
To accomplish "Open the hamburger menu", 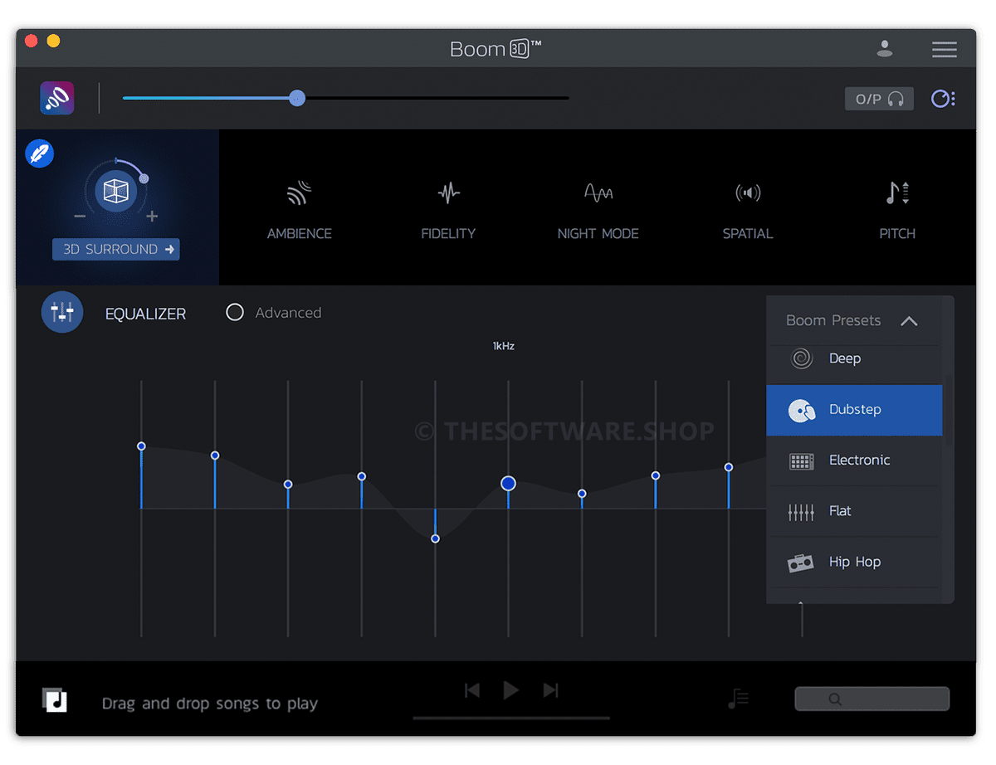I will pos(945,50).
